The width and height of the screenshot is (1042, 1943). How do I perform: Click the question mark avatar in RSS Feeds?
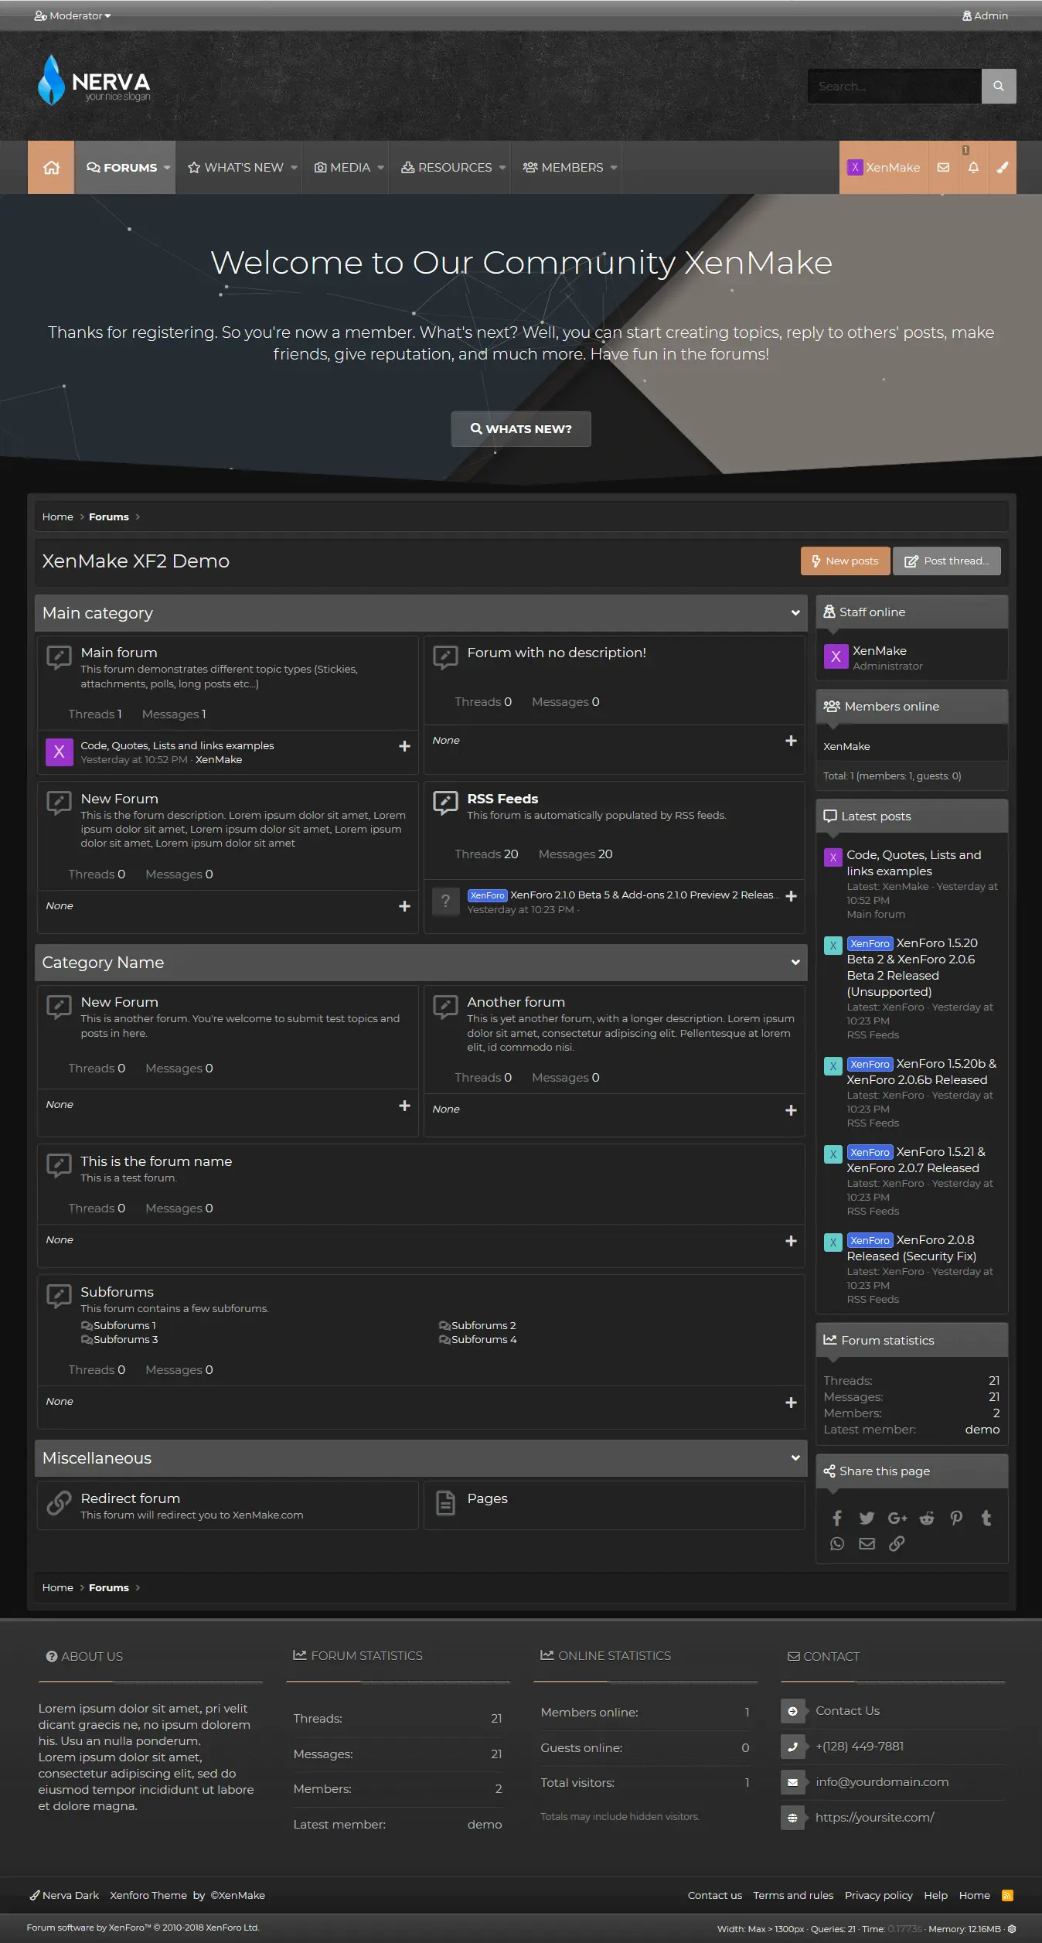[x=445, y=901]
